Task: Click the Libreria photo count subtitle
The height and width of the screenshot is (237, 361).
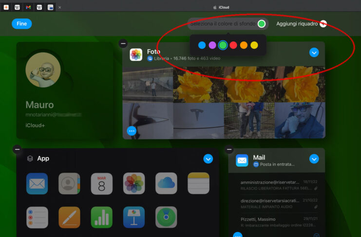Action: [187, 59]
